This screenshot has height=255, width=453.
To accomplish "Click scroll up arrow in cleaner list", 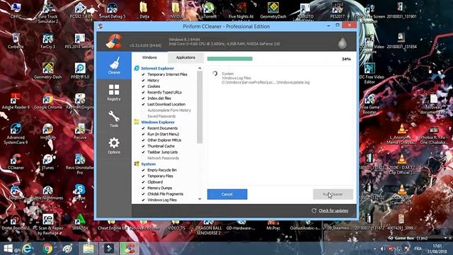I will point(200,68).
